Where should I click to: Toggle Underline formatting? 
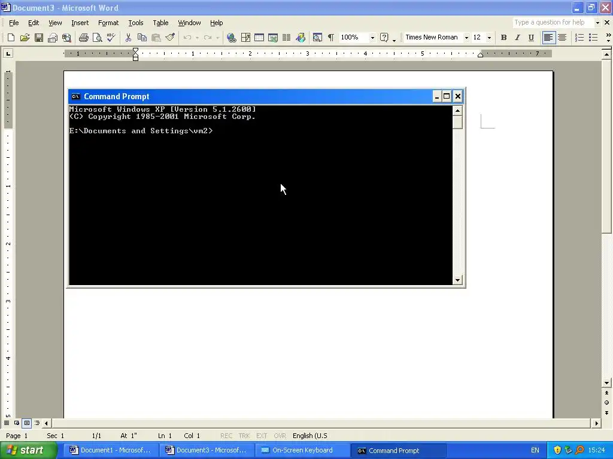[531, 38]
